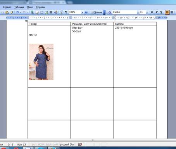Click the Paste clipboard icon
This screenshot has width=176, height=149.
click(7, 12)
